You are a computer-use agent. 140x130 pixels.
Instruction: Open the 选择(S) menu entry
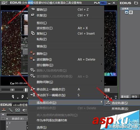pos(41,127)
